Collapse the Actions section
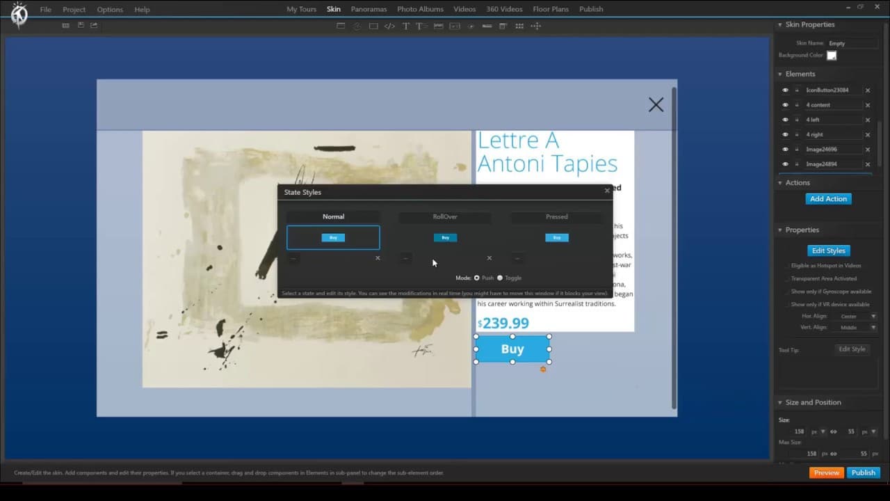Image resolution: width=890 pixels, height=501 pixels. (780, 183)
